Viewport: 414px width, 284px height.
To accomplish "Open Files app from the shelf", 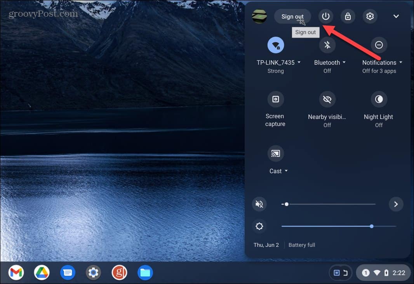I will 145,273.
